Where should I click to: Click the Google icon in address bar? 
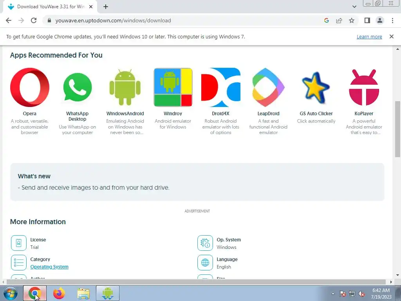point(326,20)
